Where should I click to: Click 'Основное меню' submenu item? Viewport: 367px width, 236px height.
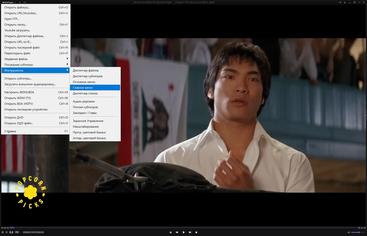tap(95, 82)
